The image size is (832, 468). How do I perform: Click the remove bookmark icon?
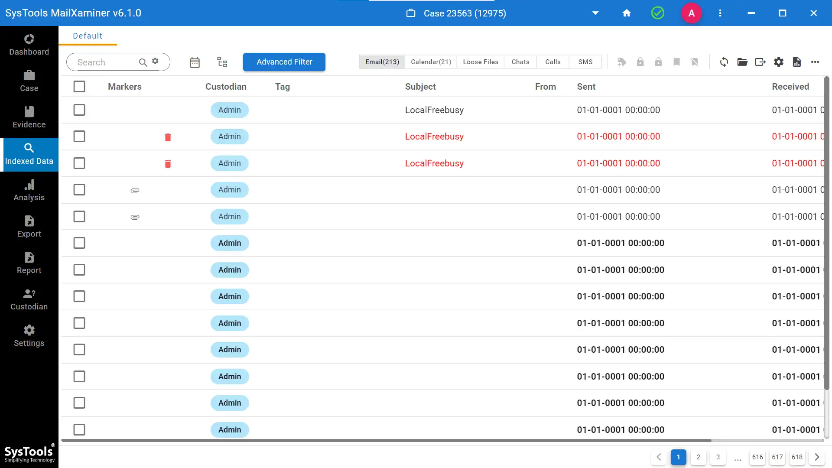tap(695, 62)
